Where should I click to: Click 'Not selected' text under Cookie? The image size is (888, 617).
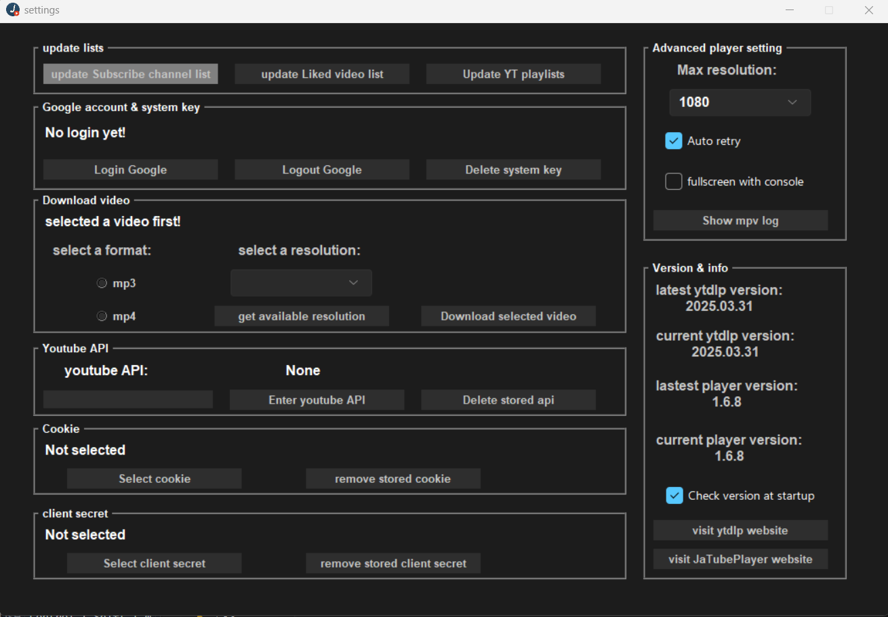[x=85, y=450]
